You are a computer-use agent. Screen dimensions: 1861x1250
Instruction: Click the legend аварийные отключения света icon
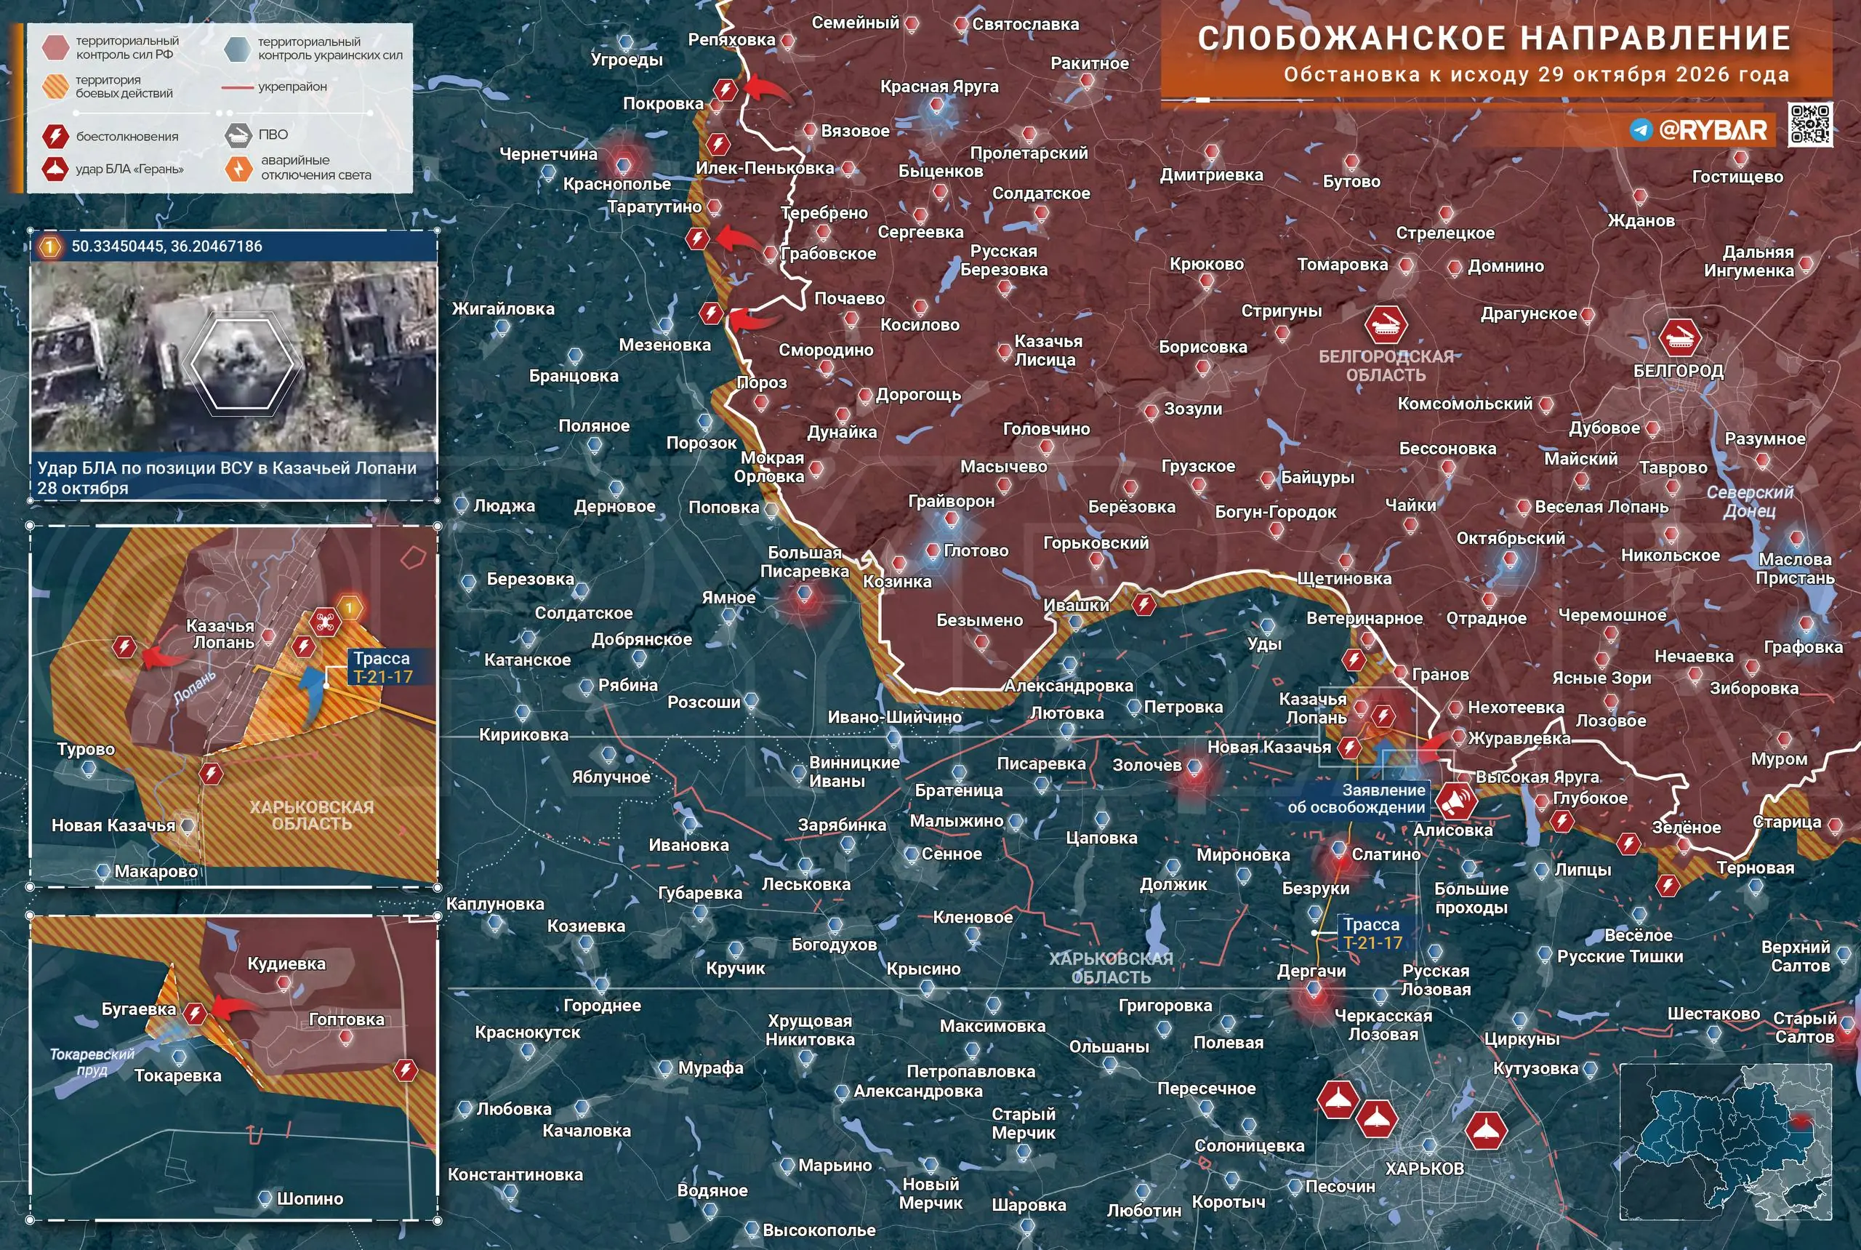click(x=238, y=168)
